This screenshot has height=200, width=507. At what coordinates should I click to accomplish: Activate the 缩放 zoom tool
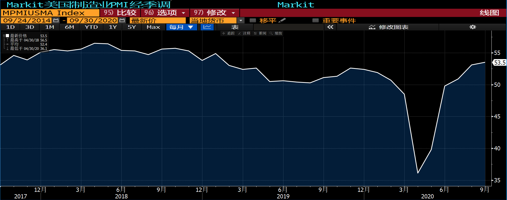(x=276, y=33)
